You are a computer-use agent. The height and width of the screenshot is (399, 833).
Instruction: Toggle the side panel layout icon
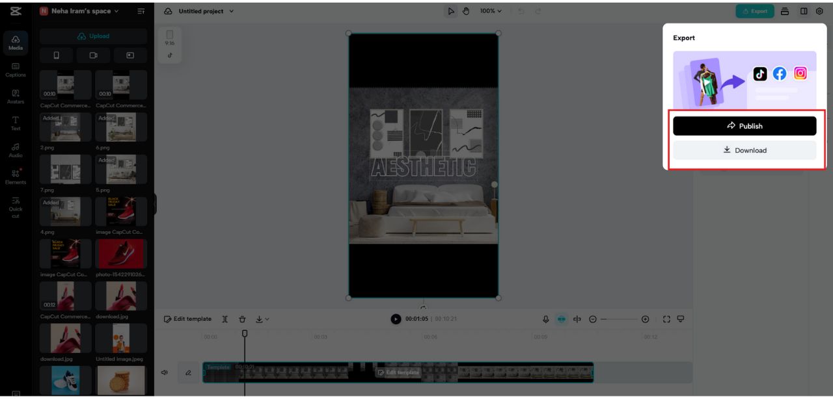(804, 11)
